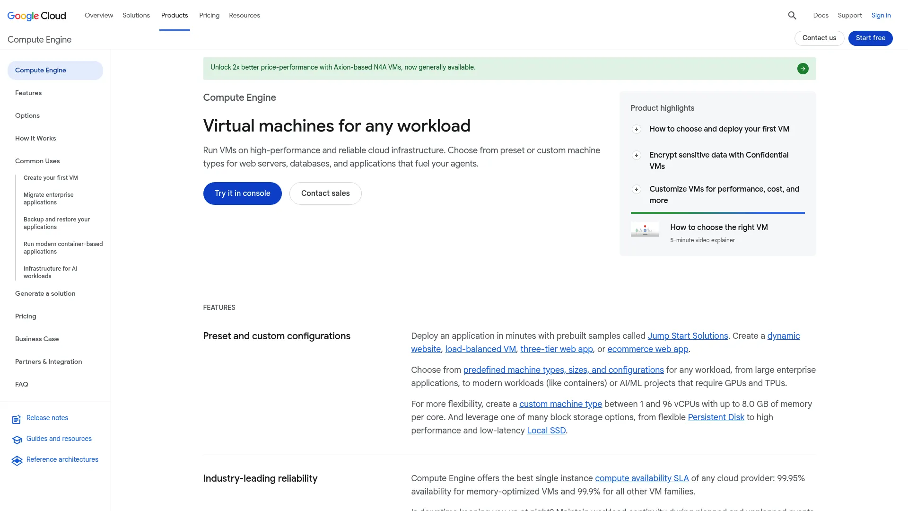Click the Reference architectures layers icon
The height and width of the screenshot is (511, 908).
(17, 461)
